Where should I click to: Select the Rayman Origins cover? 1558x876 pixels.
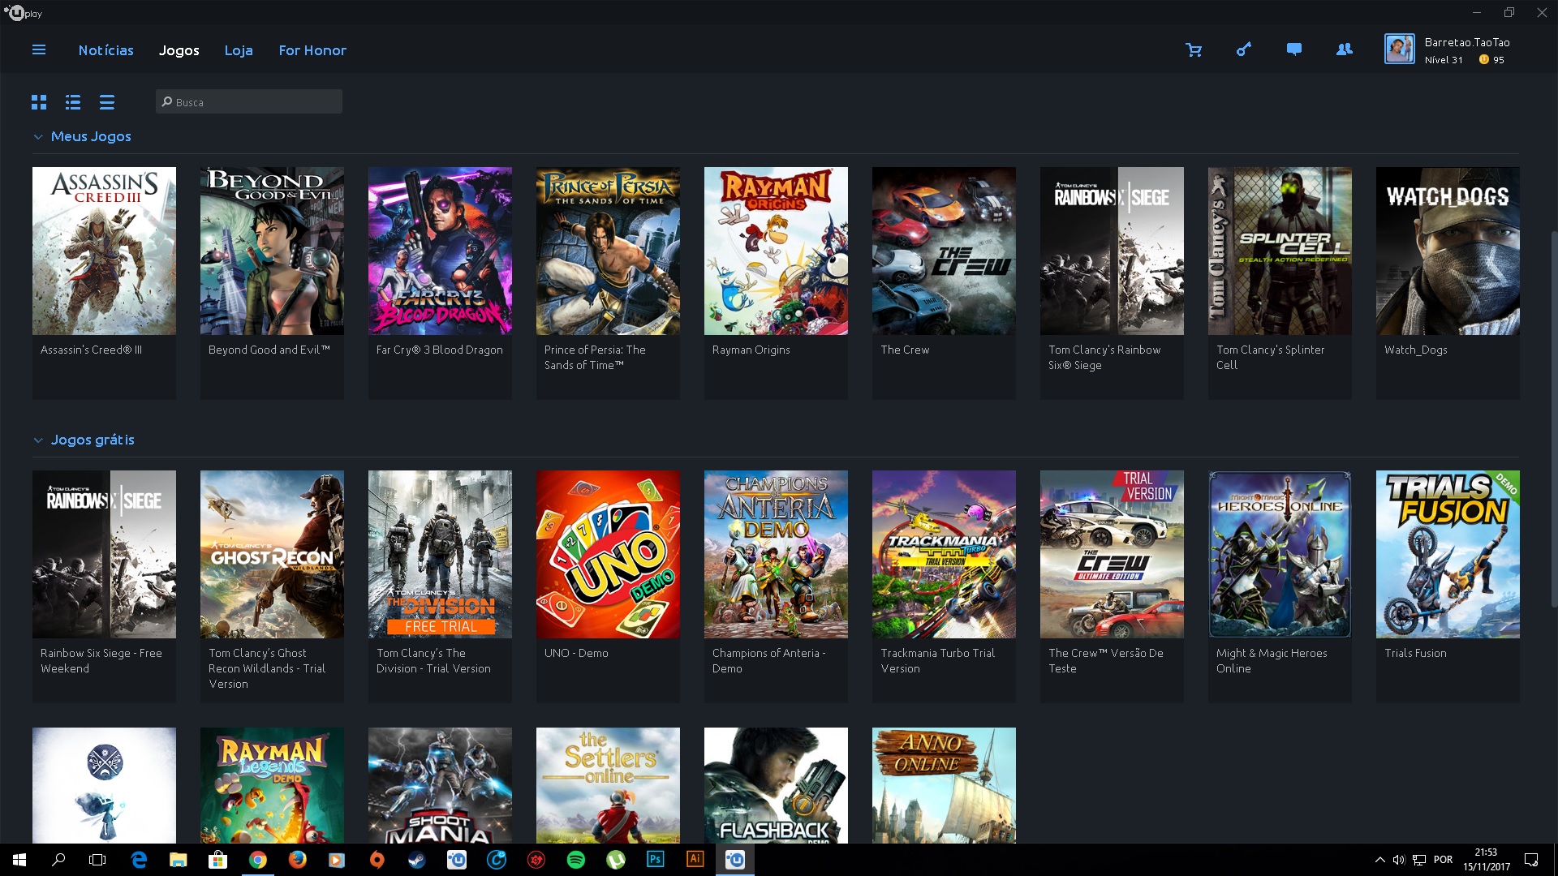coord(776,251)
